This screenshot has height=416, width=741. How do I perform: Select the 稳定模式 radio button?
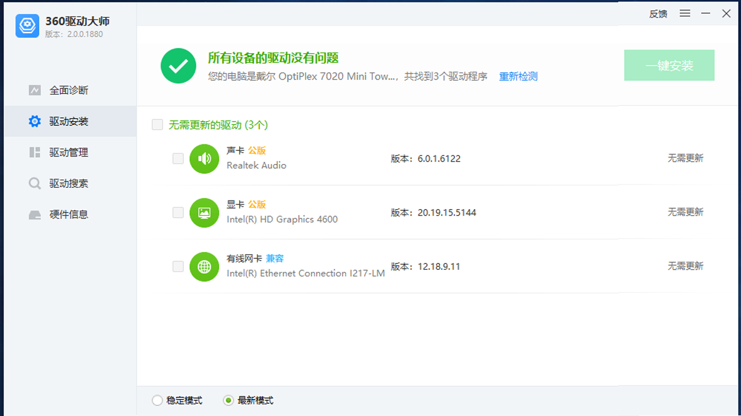pos(157,400)
